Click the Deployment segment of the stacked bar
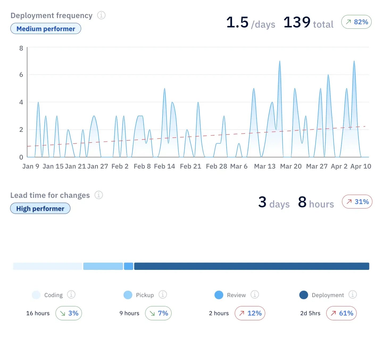The image size is (382, 360). point(251,266)
